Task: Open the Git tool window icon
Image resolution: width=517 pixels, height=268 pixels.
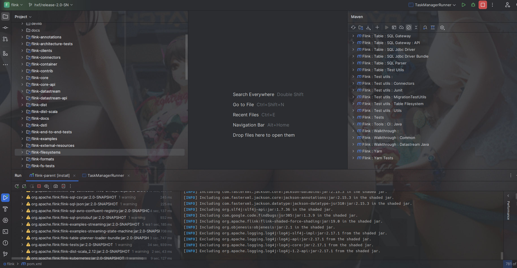Action: (x=5, y=254)
